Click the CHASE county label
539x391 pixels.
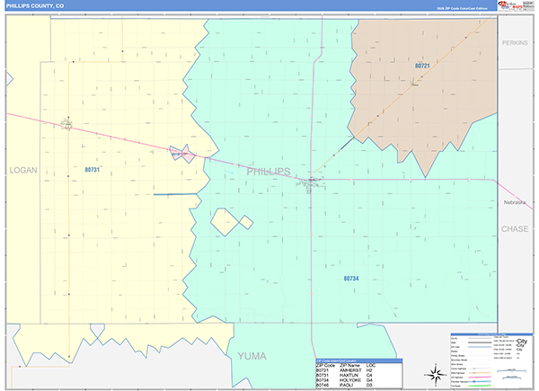[x=515, y=228]
